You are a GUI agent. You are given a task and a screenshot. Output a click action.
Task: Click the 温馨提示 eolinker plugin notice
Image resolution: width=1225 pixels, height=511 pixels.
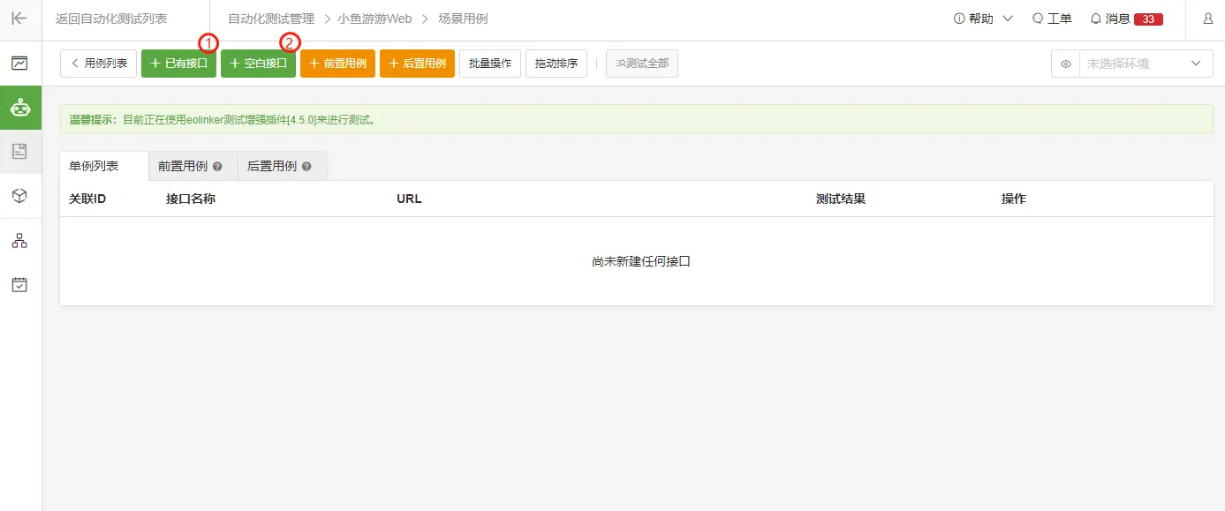click(637, 119)
